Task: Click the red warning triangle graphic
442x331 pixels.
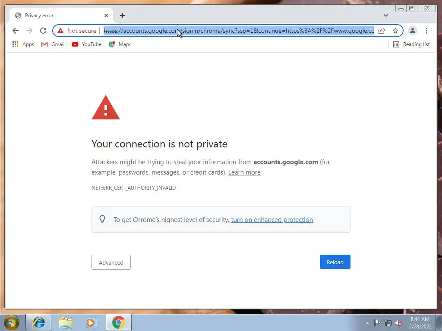Action: pos(106,108)
